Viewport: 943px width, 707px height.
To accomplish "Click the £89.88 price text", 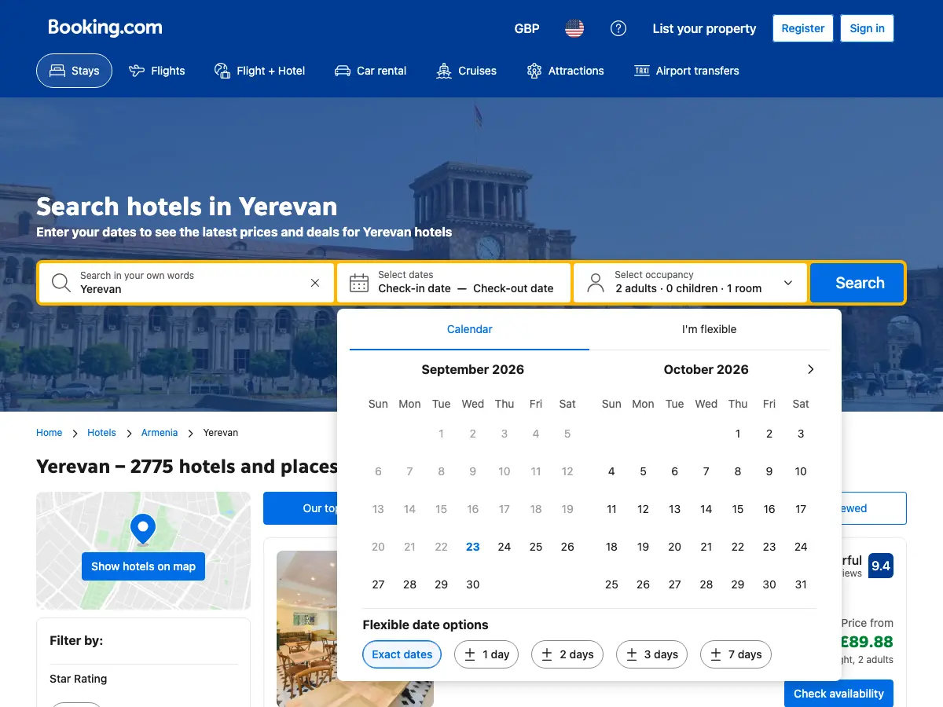I will point(868,642).
